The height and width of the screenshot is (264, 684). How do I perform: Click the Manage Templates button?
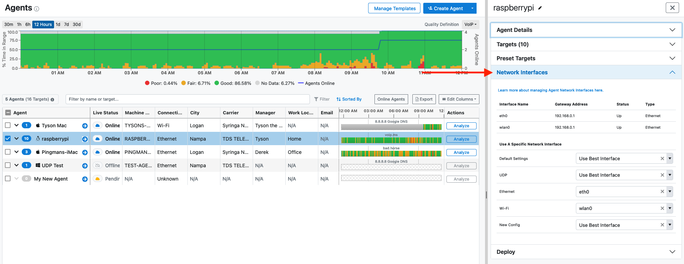pyautogui.click(x=394, y=8)
